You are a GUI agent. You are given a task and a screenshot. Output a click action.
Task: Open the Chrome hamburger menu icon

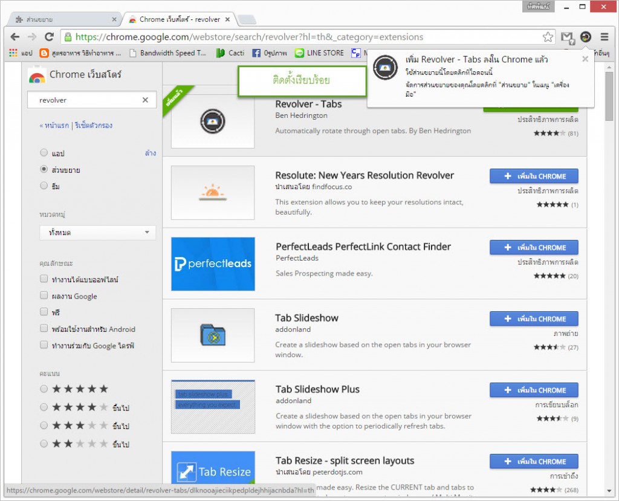click(x=604, y=37)
